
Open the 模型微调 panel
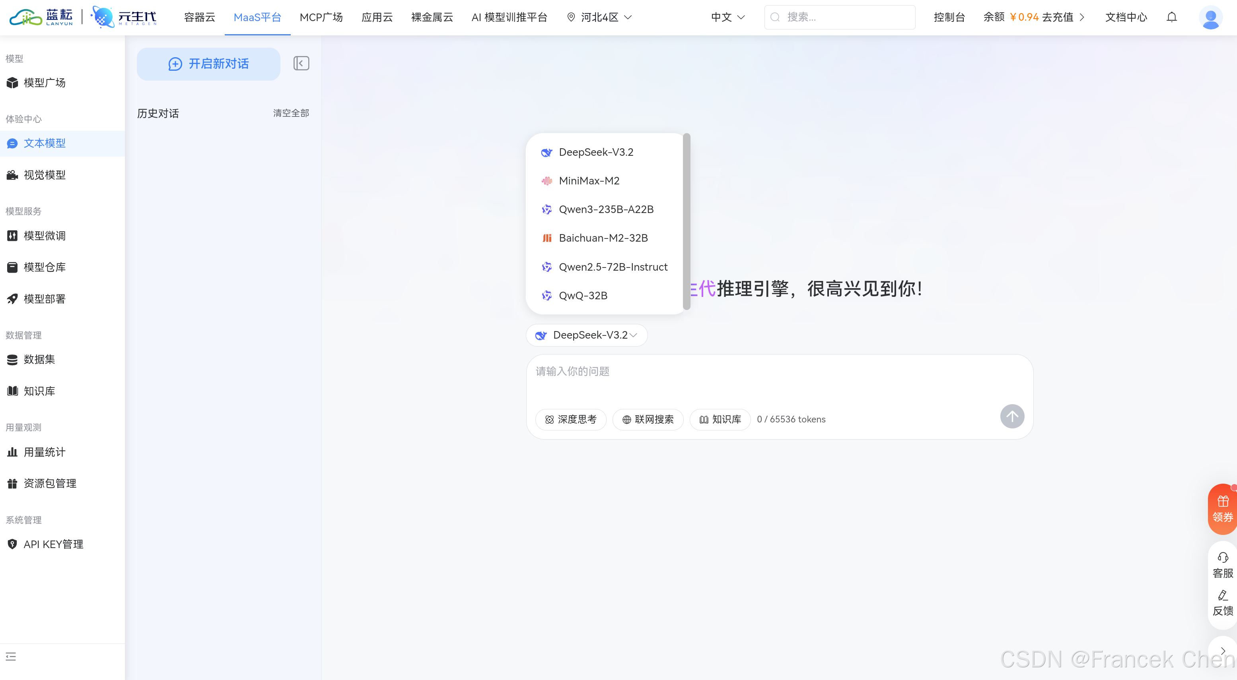coord(45,235)
